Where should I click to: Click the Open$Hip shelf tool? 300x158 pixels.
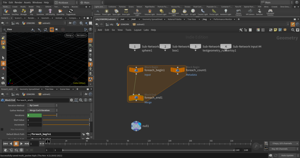pyautogui.click(x=60, y=12)
